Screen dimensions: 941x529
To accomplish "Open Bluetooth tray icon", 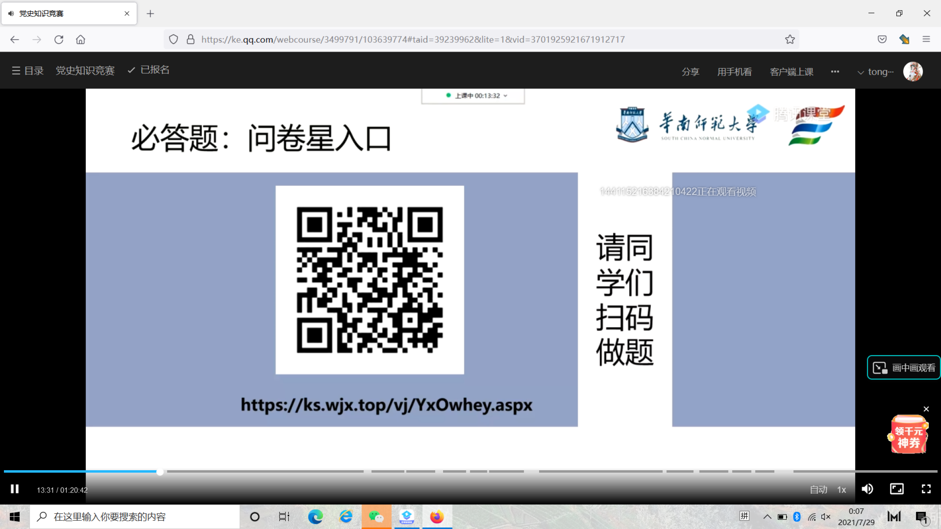I will tap(797, 517).
